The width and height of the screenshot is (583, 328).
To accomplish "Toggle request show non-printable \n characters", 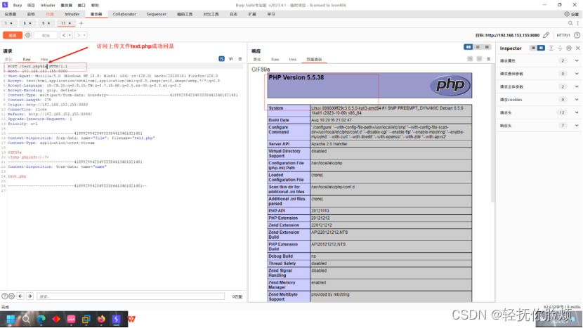I will 231,59.
